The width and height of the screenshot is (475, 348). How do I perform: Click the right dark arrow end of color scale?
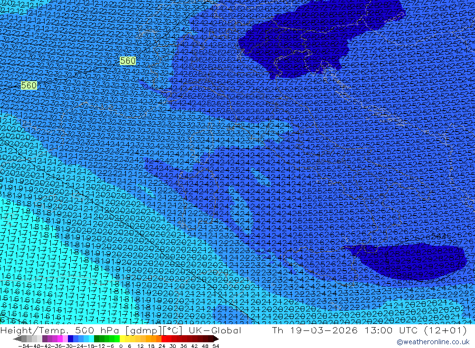(x=216, y=339)
